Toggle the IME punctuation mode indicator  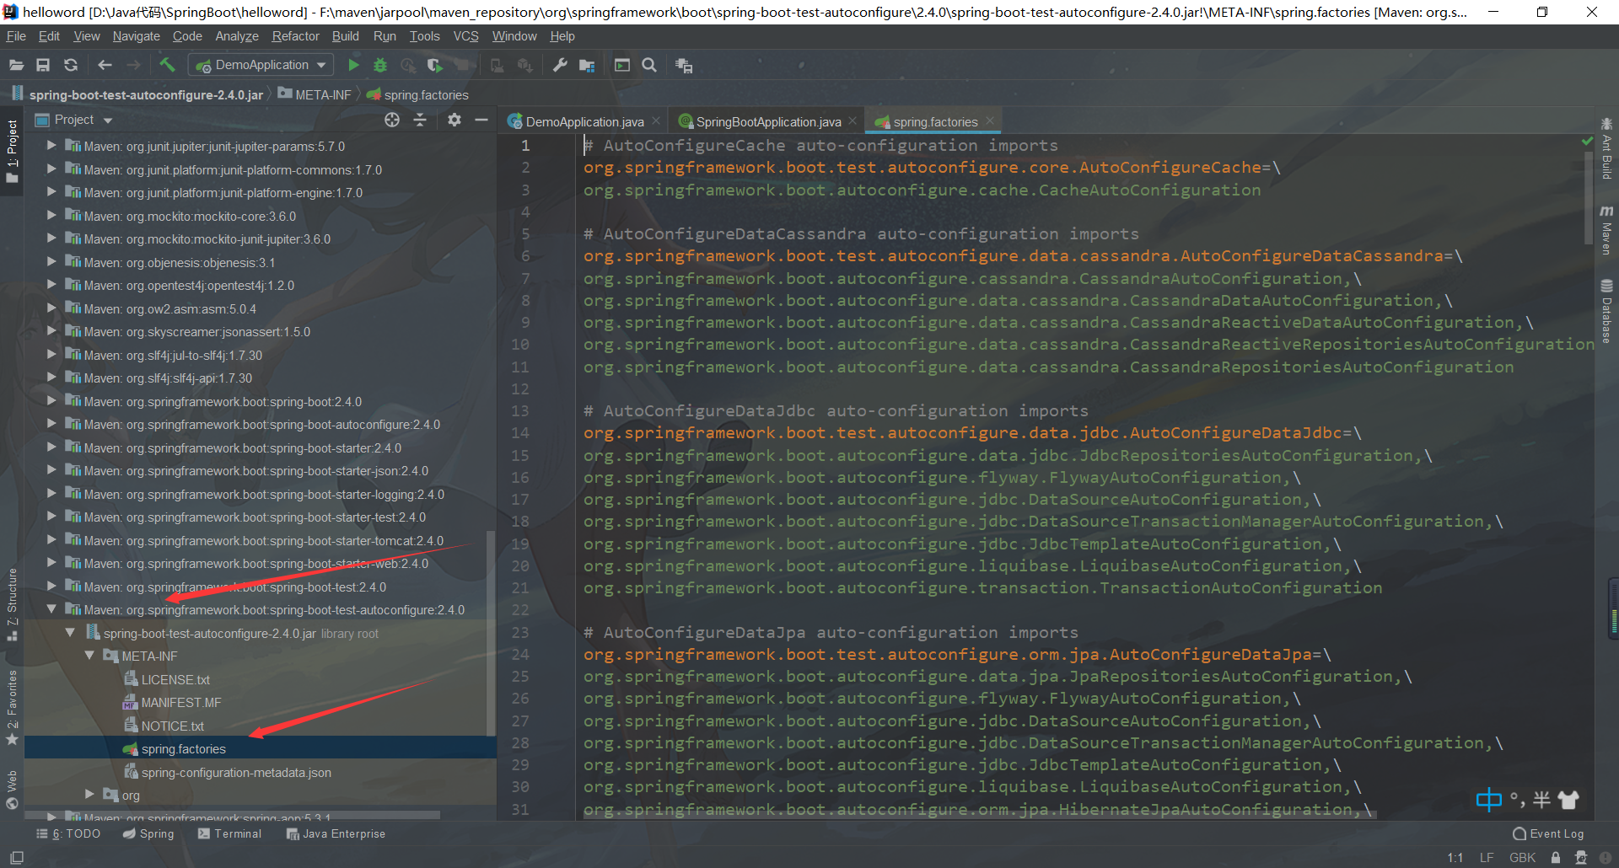tap(1518, 800)
